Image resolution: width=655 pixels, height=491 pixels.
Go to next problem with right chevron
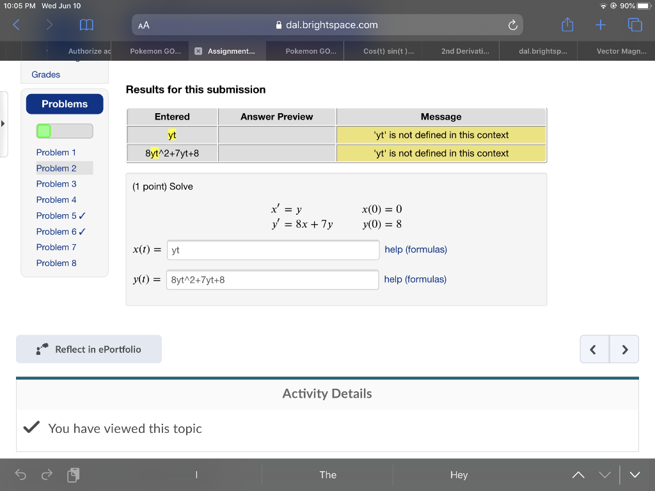coord(624,349)
